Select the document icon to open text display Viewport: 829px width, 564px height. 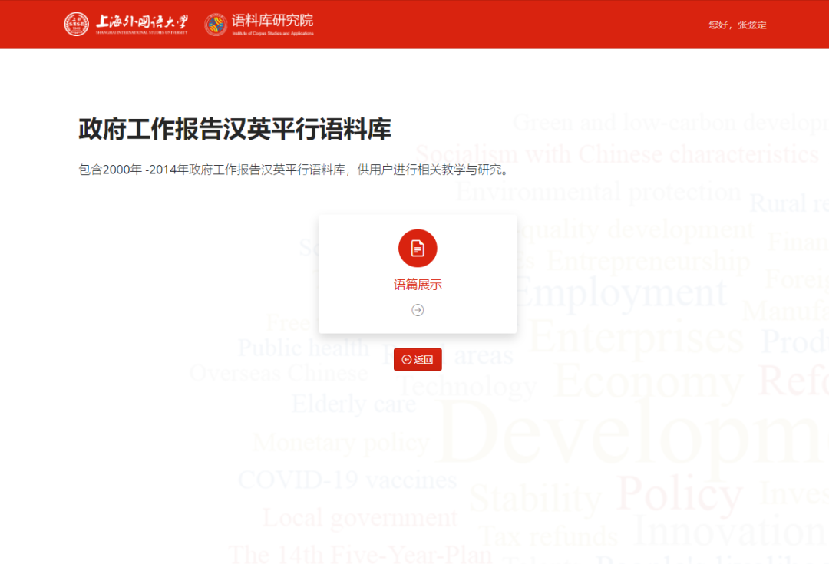point(418,248)
